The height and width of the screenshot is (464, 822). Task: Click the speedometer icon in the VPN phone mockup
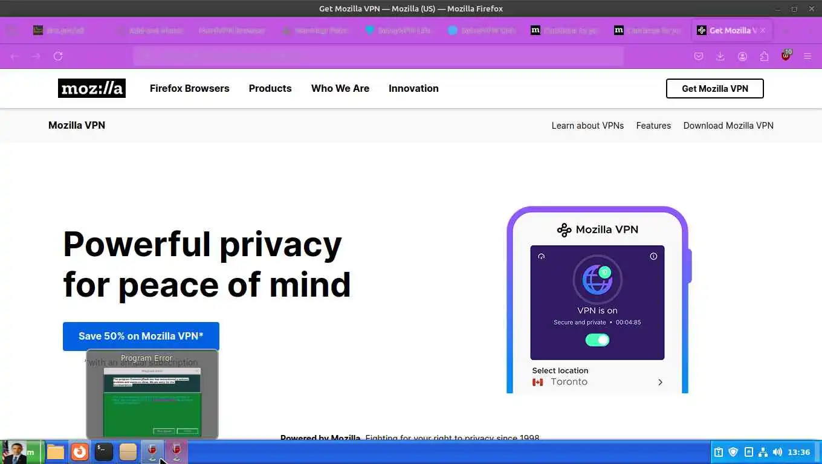click(x=541, y=256)
